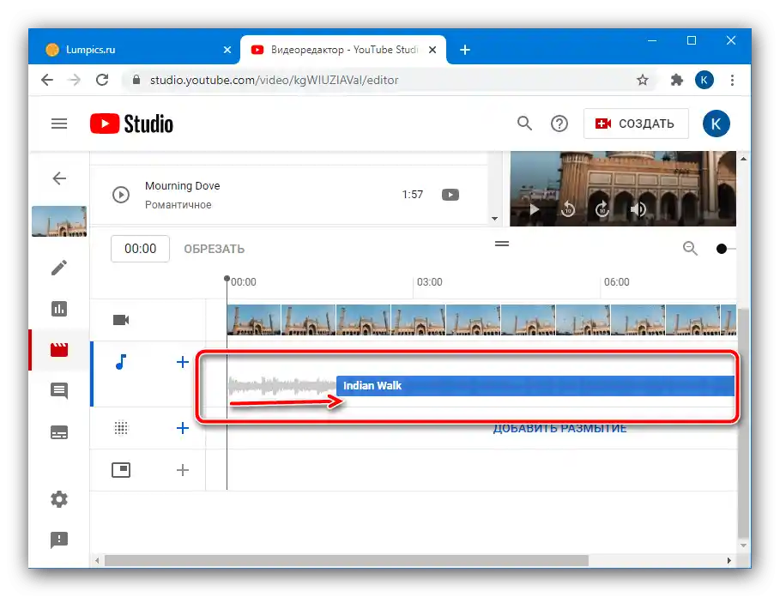Open the subtitles icon in sidebar

pyautogui.click(x=59, y=432)
